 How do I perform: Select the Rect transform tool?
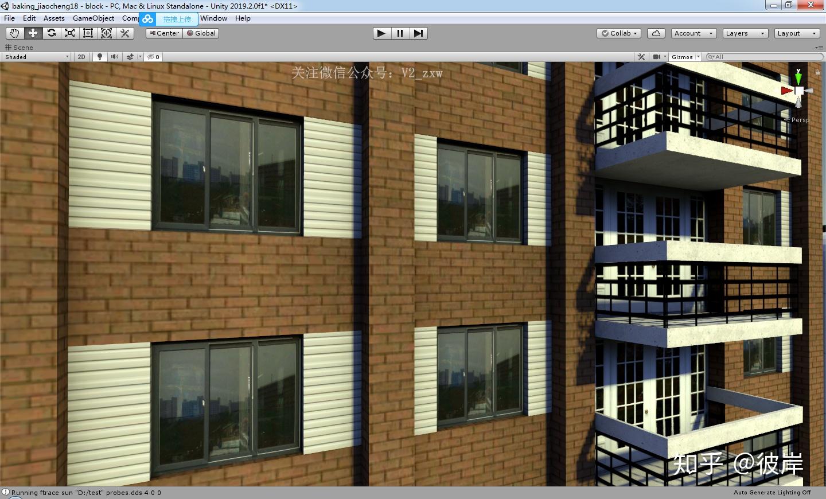pos(88,33)
